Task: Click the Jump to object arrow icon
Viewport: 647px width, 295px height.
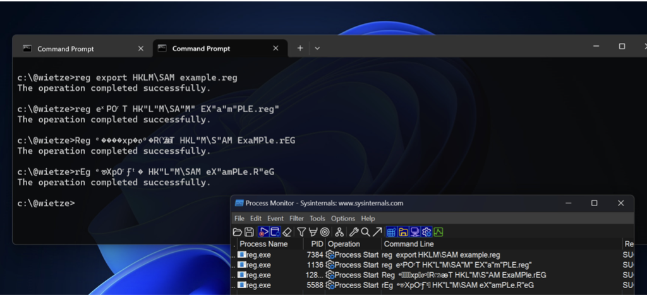Action: coord(377,232)
